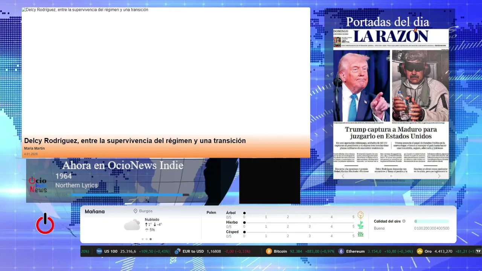Click the Burgos city name

tap(146, 211)
